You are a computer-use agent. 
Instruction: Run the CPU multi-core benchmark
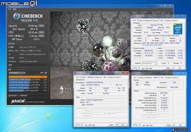coord(41,33)
